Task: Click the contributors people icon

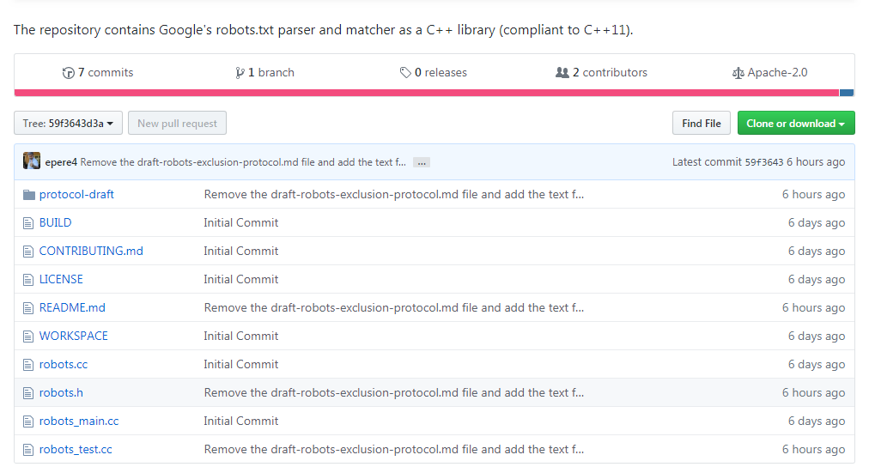Action: [x=562, y=73]
